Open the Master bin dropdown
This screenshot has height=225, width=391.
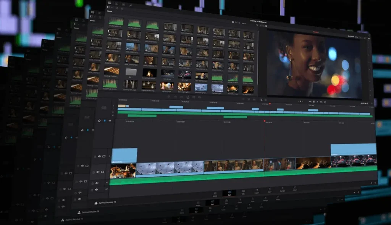[x=111, y=11]
